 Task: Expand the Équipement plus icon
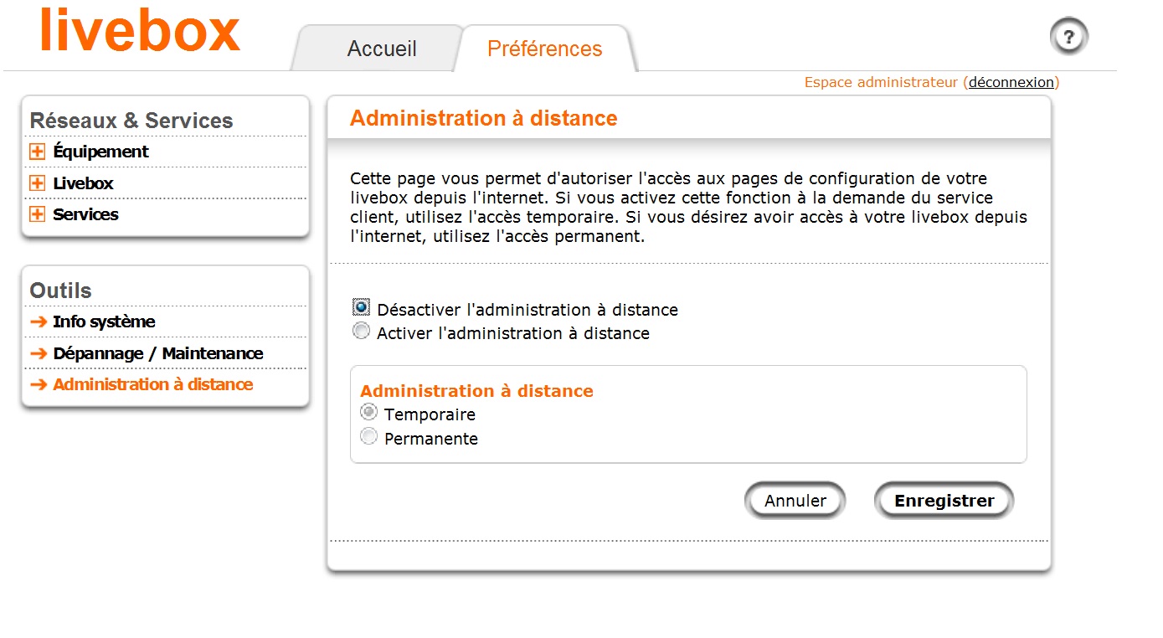[x=37, y=152]
